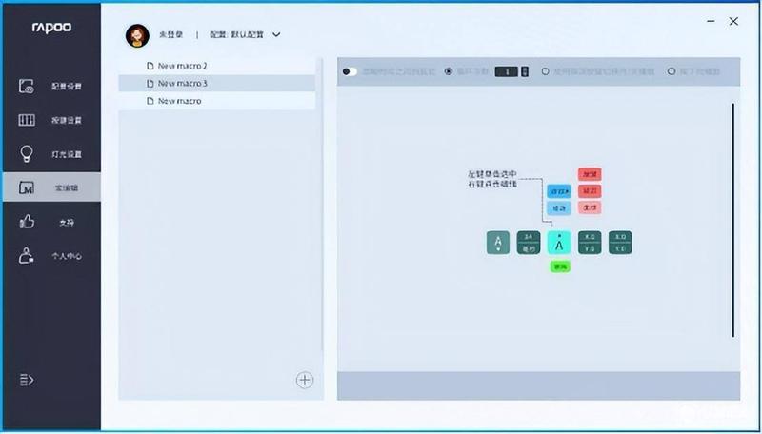Click the light blue button above the cyan key
The height and width of the screenshot is (434, 762).
tap(559, 208)
